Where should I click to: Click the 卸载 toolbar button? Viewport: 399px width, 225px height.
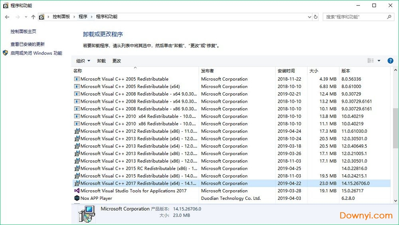pos(101,61)
